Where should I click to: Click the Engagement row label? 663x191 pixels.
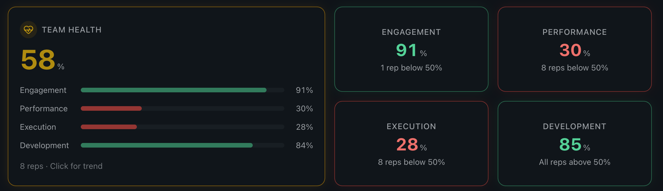(x=43, y=90)
